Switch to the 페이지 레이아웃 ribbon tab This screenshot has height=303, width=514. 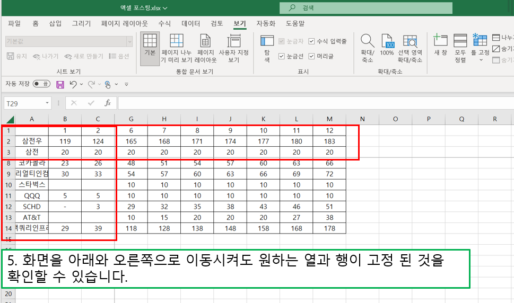(x=125, y=23)
